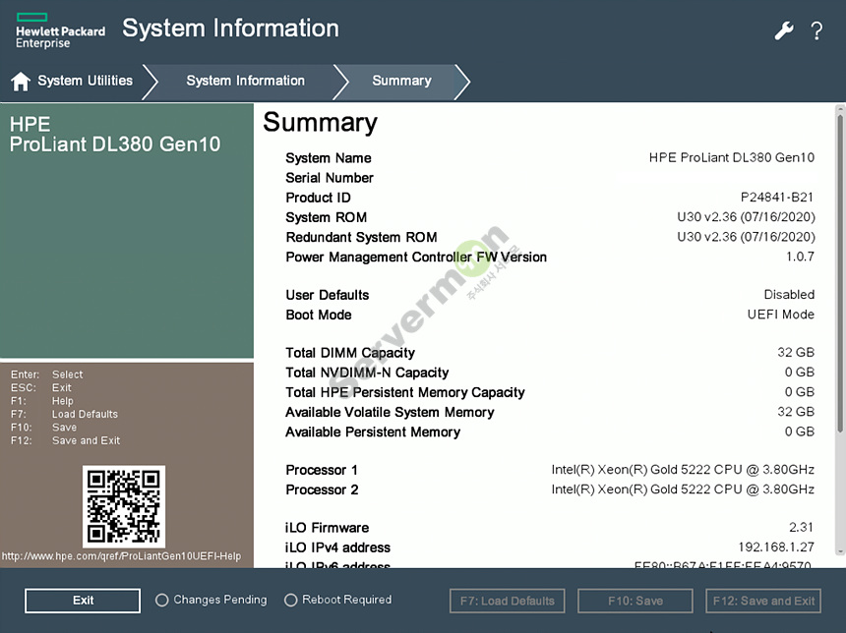Click the ESC: Exit key hint
The width and height of the screenshot is (846, 633).
[41, 387]
